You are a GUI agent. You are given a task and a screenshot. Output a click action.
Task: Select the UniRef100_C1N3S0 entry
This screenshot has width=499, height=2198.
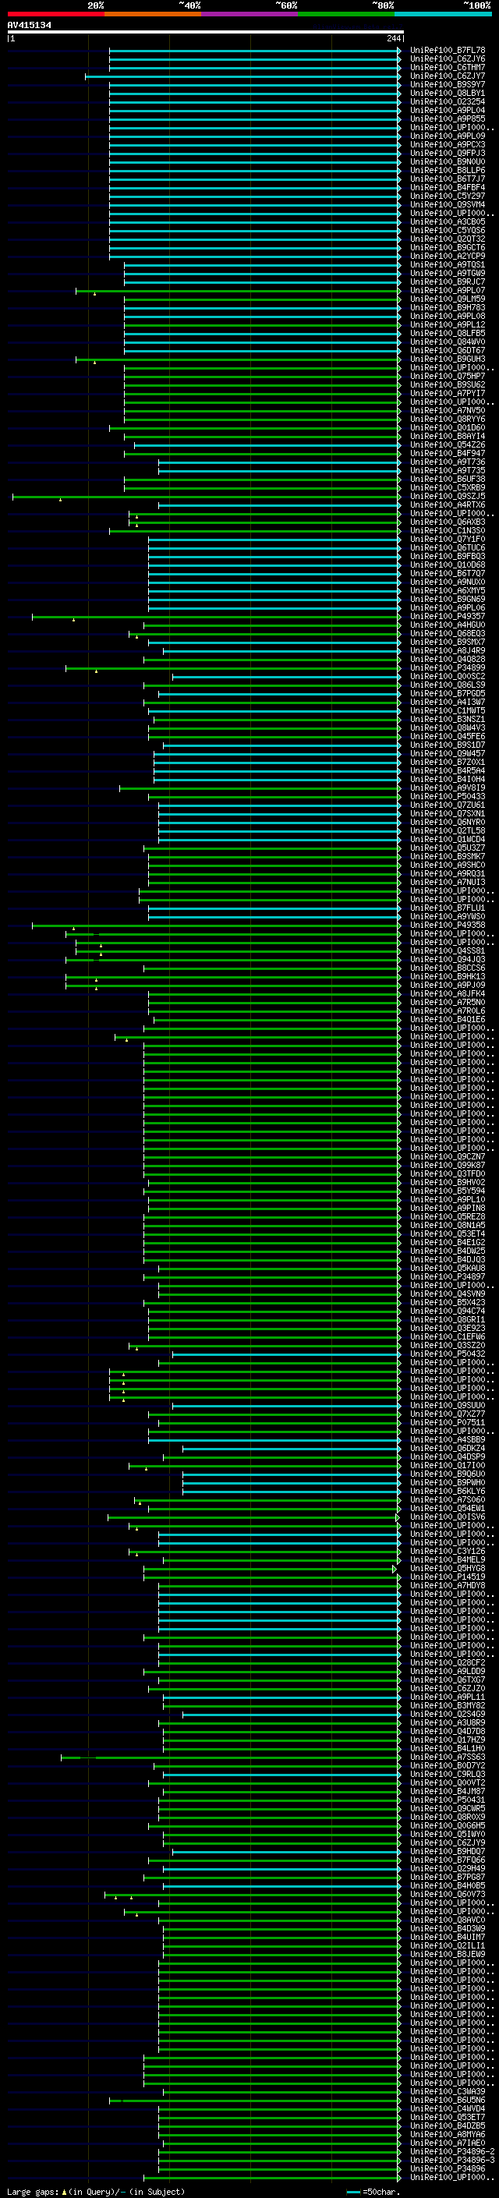coord(448,531)
